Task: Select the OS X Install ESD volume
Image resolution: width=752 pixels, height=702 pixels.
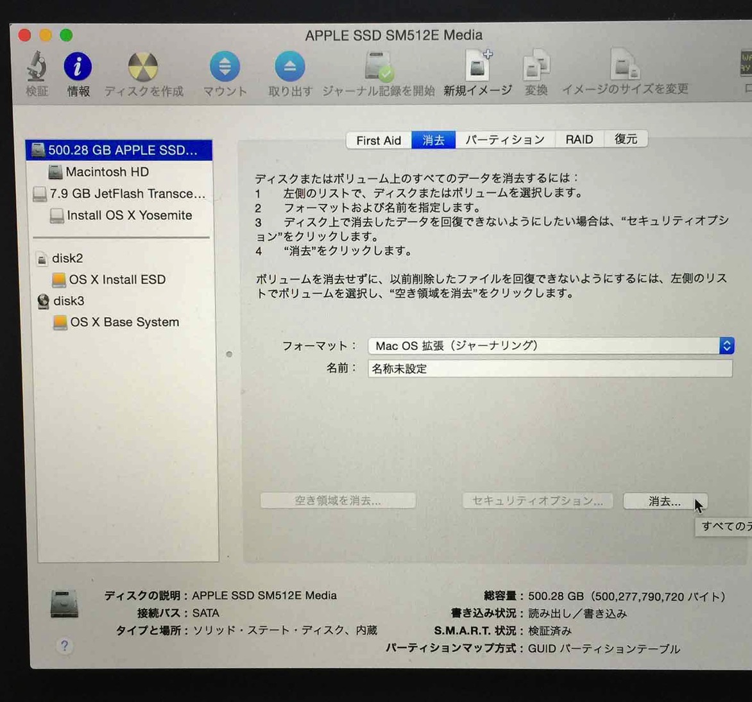Action: (109, 280)
